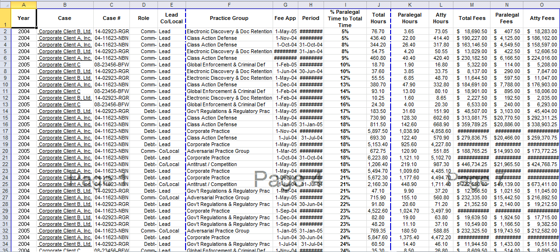Image resolution: width=560 pixels, height=252 pixels.
Task: Select column G header
Action: point(286,4)
